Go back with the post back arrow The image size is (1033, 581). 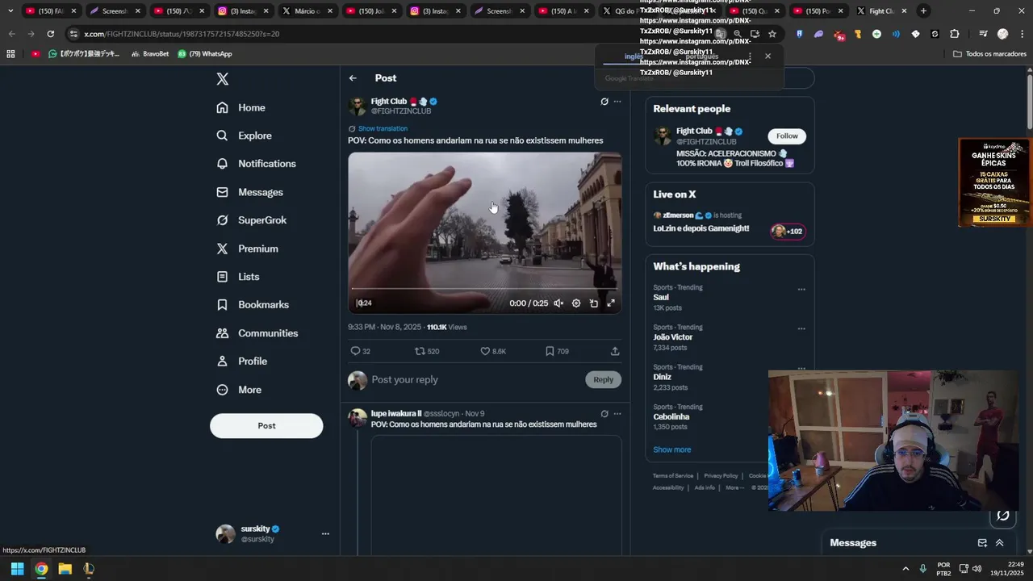tap(353, 78)
